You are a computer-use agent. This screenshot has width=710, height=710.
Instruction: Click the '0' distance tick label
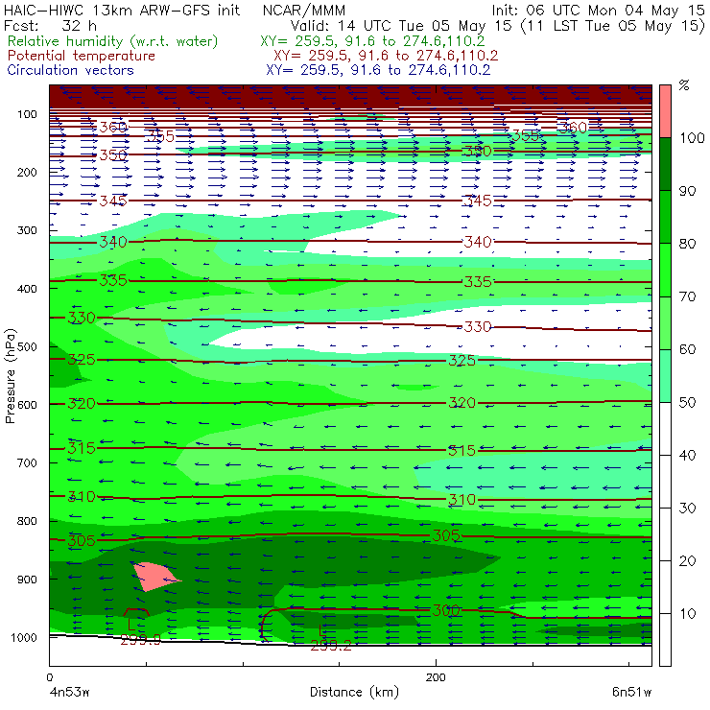[x=49, y=677]
